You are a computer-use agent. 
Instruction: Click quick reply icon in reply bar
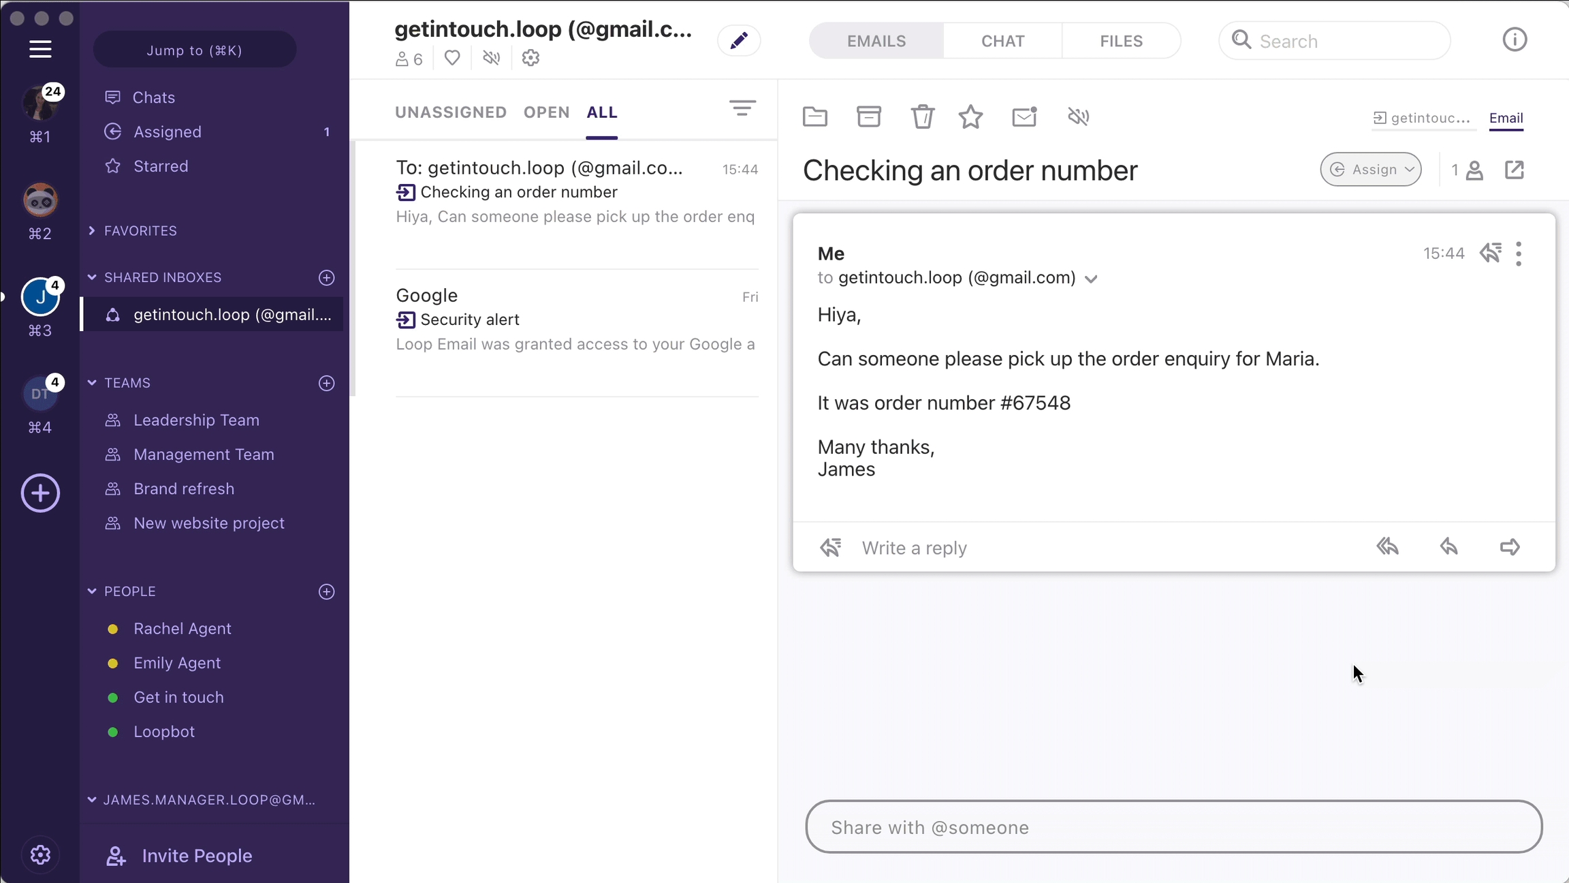(x=830, y=547)
